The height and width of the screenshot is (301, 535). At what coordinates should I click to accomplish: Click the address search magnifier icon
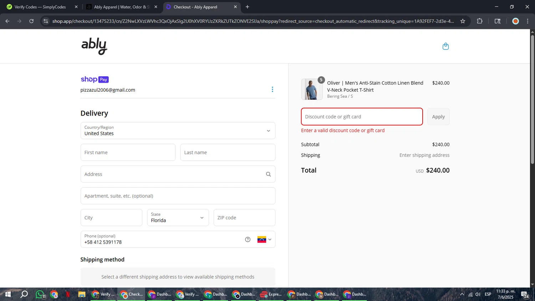pos(268,174)
